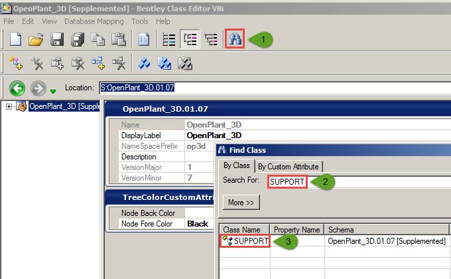This screenshot has height=279, width=451.
Task: Click the binoculars icon in Find Class title bar
Action: [222, 150]
